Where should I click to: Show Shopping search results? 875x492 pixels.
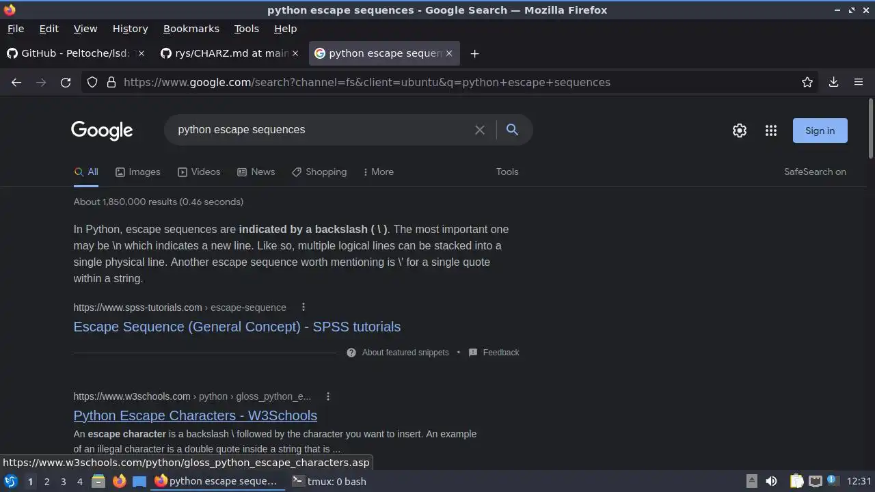[319, 172]
